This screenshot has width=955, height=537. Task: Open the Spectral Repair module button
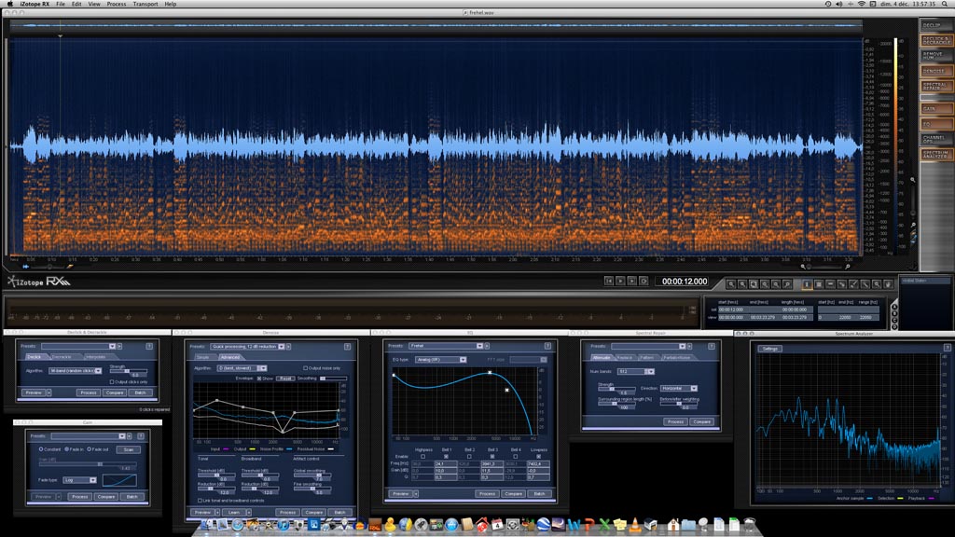click(x=936, y=87)
